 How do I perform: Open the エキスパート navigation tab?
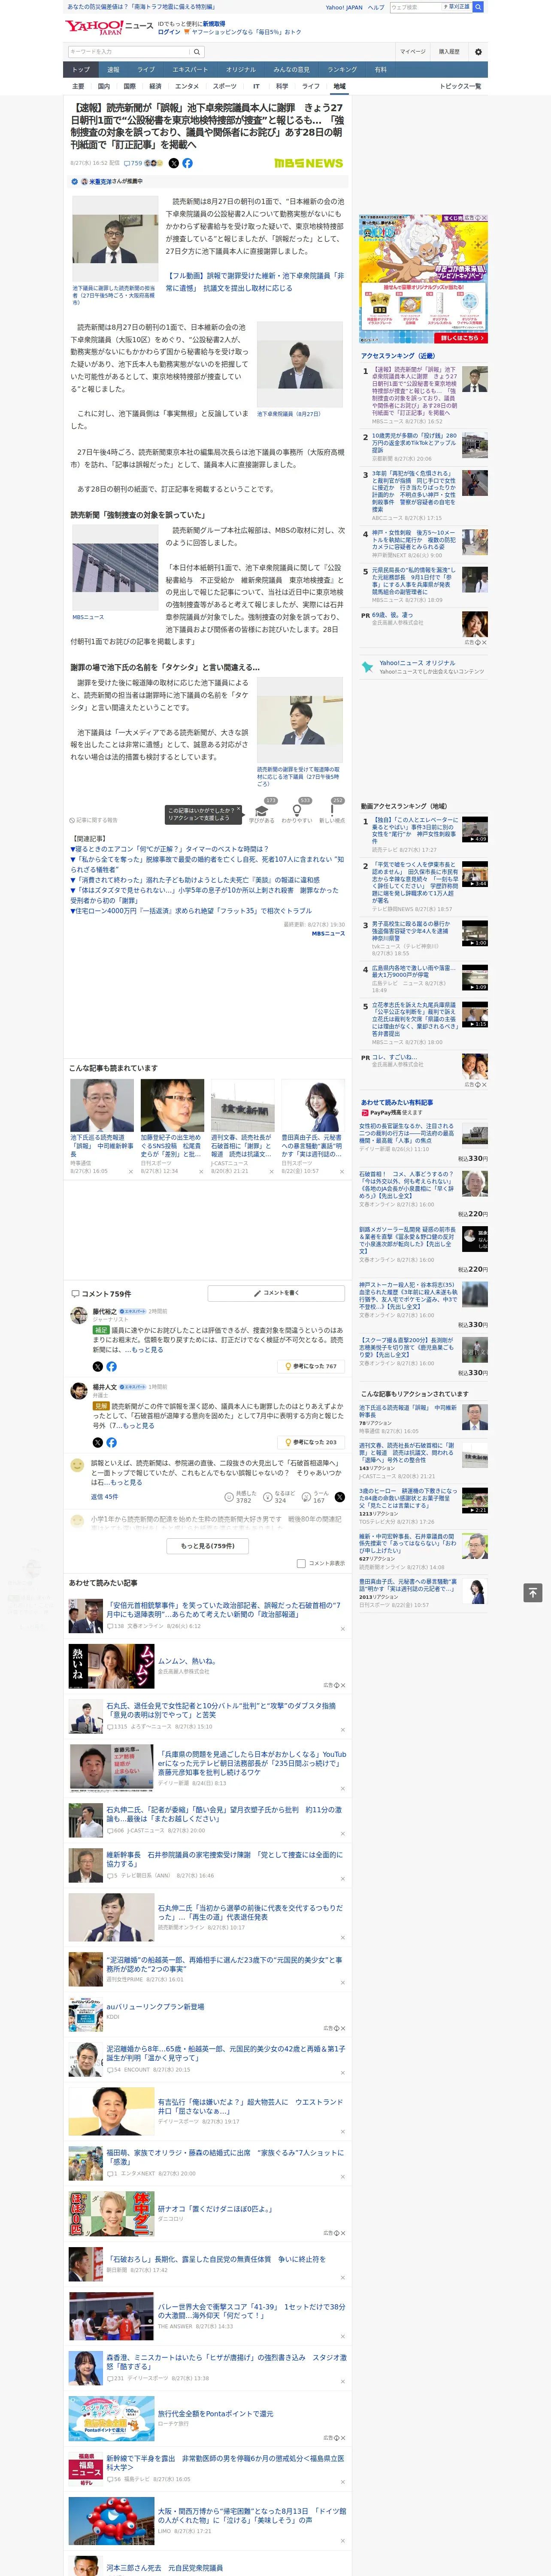click(x=190, y=70)
